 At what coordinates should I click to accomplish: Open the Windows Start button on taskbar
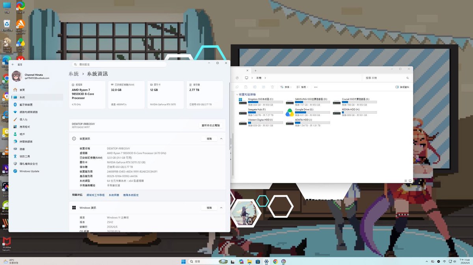183,261
